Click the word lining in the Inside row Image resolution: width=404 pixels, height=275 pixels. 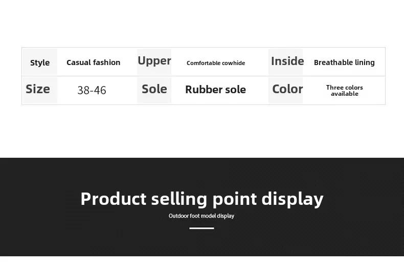365,62
